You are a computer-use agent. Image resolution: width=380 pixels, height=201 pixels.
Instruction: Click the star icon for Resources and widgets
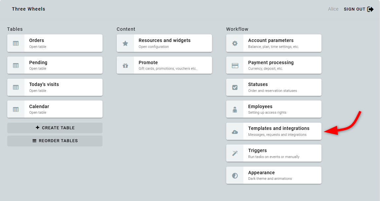tap(125, 43)
